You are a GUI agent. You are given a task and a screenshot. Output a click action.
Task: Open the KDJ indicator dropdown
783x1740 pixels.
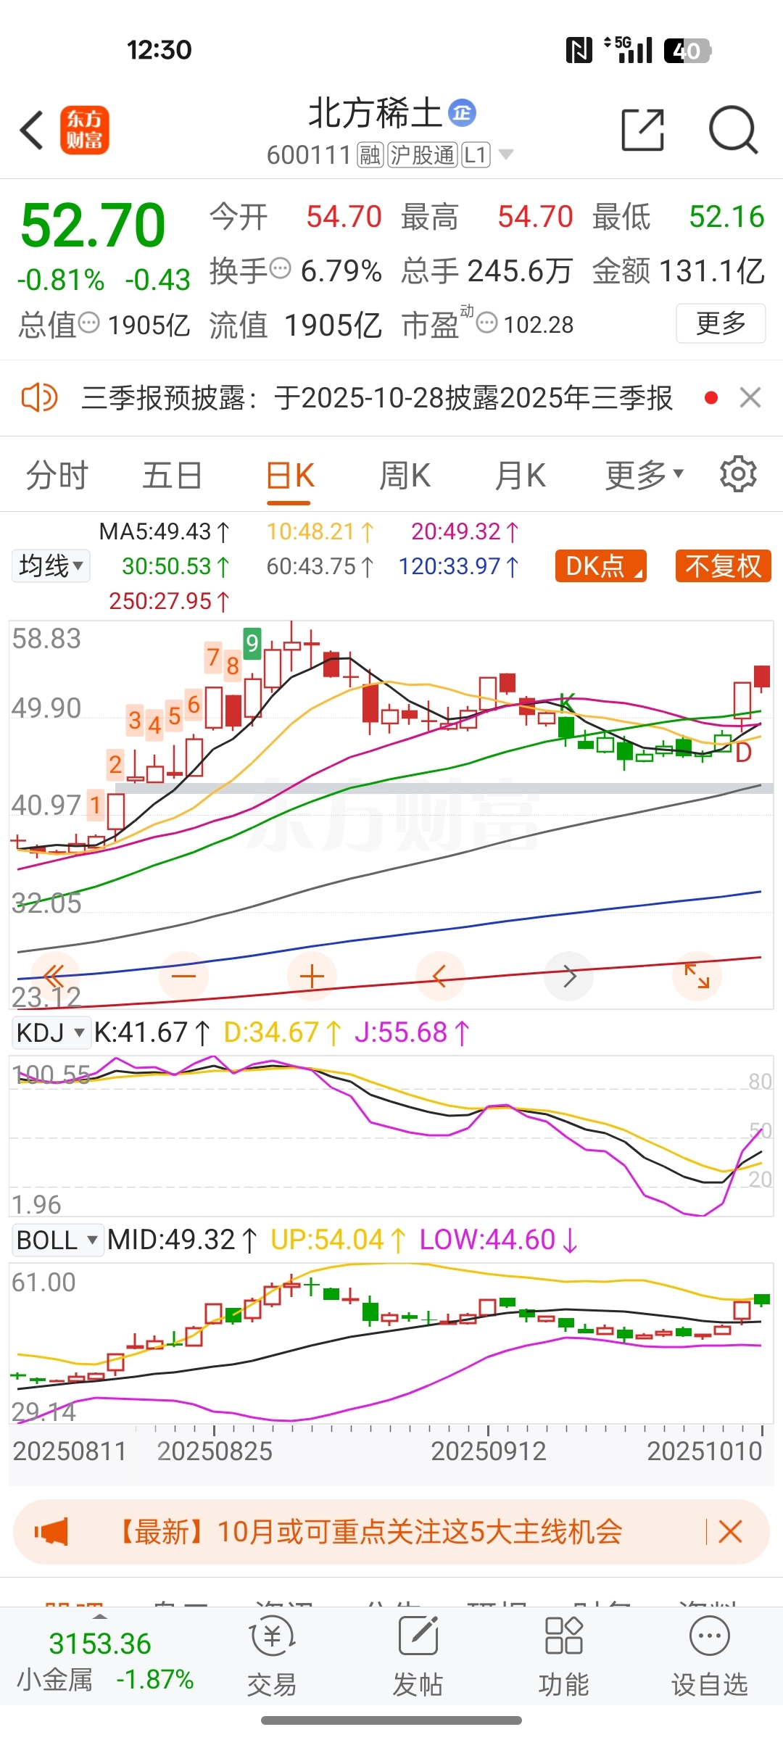click(x=51, y=1032)
